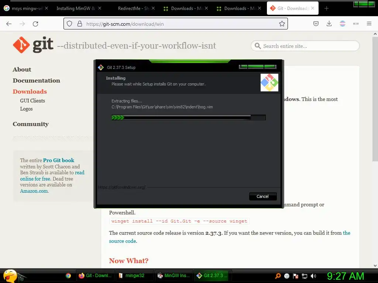Click the striped-flag extension icon in the Firefox toolbar

343,24
